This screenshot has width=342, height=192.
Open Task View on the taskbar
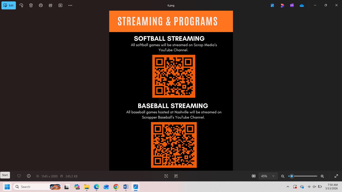point(67,187)
